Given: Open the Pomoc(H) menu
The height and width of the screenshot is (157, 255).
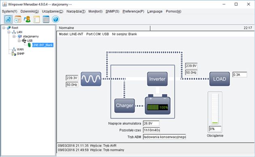Looking at the screenshot, I should click(x=174, y=11).
